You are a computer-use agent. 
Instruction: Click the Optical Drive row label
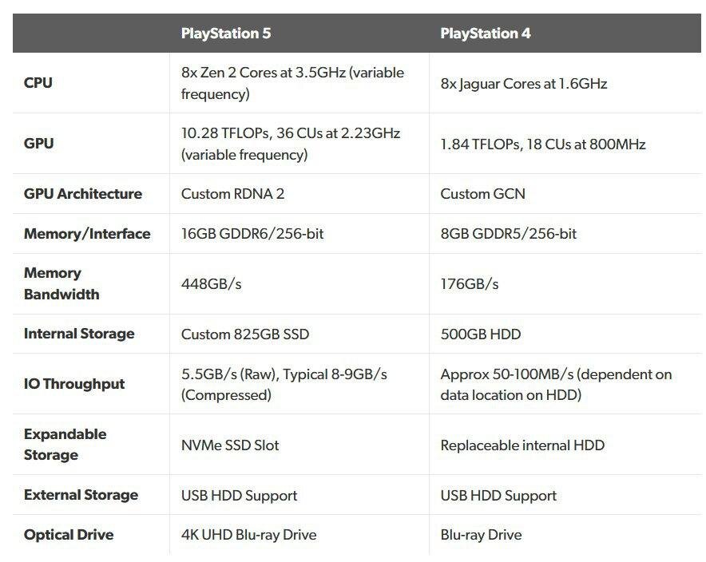[69, 535]
